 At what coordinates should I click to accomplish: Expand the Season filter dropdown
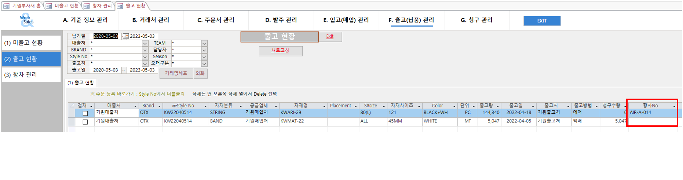point(204,57)
